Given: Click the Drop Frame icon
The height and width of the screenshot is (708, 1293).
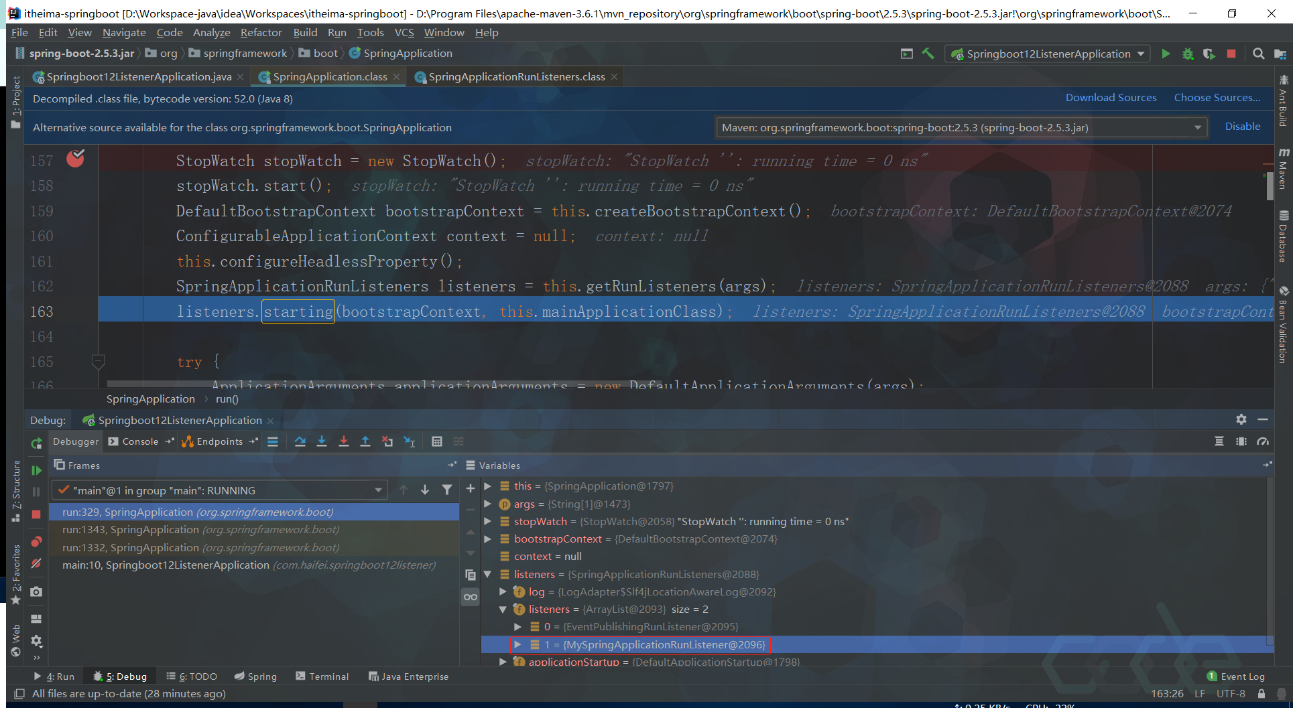Looking at the screenshot, I should tap(387, 441).
